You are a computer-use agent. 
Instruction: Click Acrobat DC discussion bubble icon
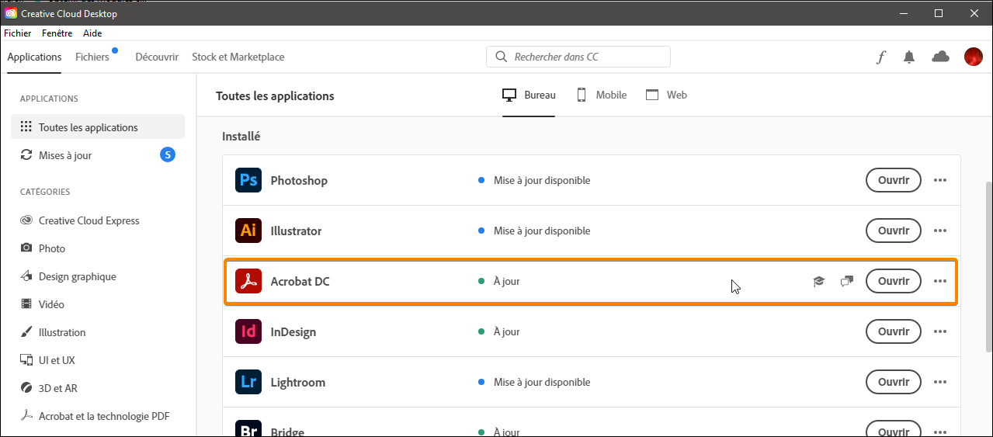point(846,281)
